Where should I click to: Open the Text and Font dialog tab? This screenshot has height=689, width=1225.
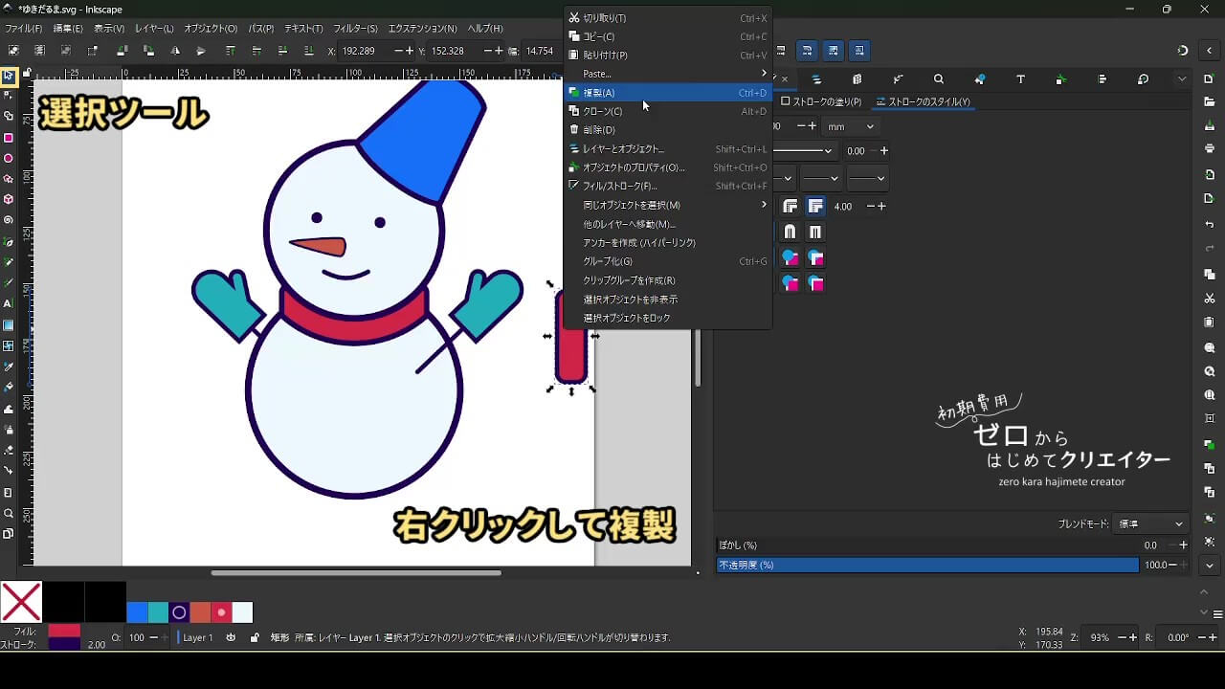[1020, 79]
